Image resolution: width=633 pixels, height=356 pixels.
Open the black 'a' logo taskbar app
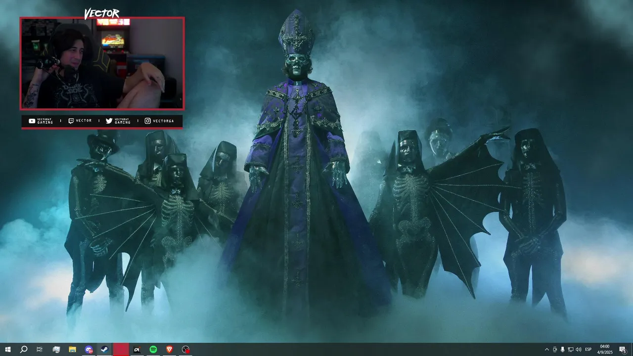pos(137,350)
